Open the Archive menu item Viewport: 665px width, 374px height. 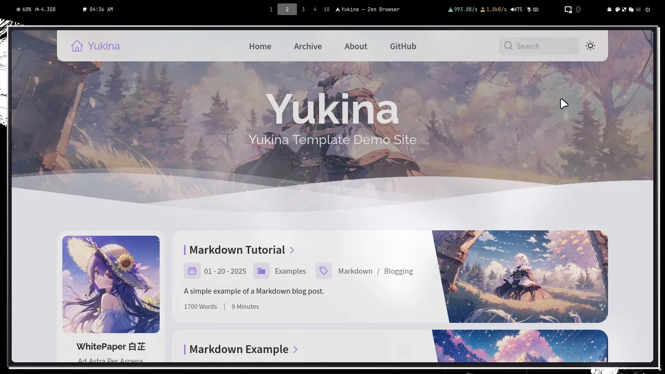pyautogui.click(x=308, y=46)
